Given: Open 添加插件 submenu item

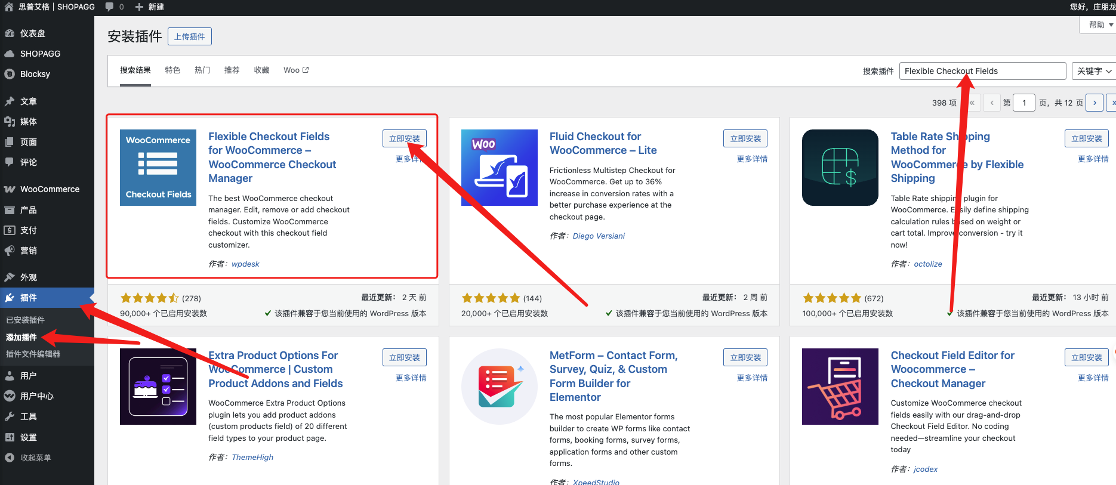Looking at the screenshot, I should [21, 337].
